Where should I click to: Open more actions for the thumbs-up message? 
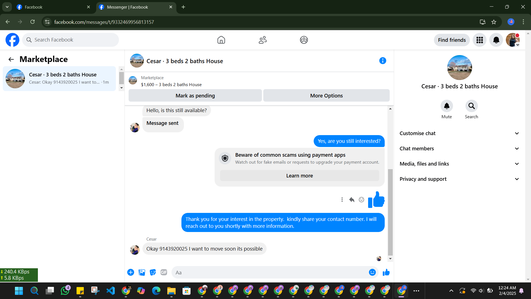click(x=342, y=200)
